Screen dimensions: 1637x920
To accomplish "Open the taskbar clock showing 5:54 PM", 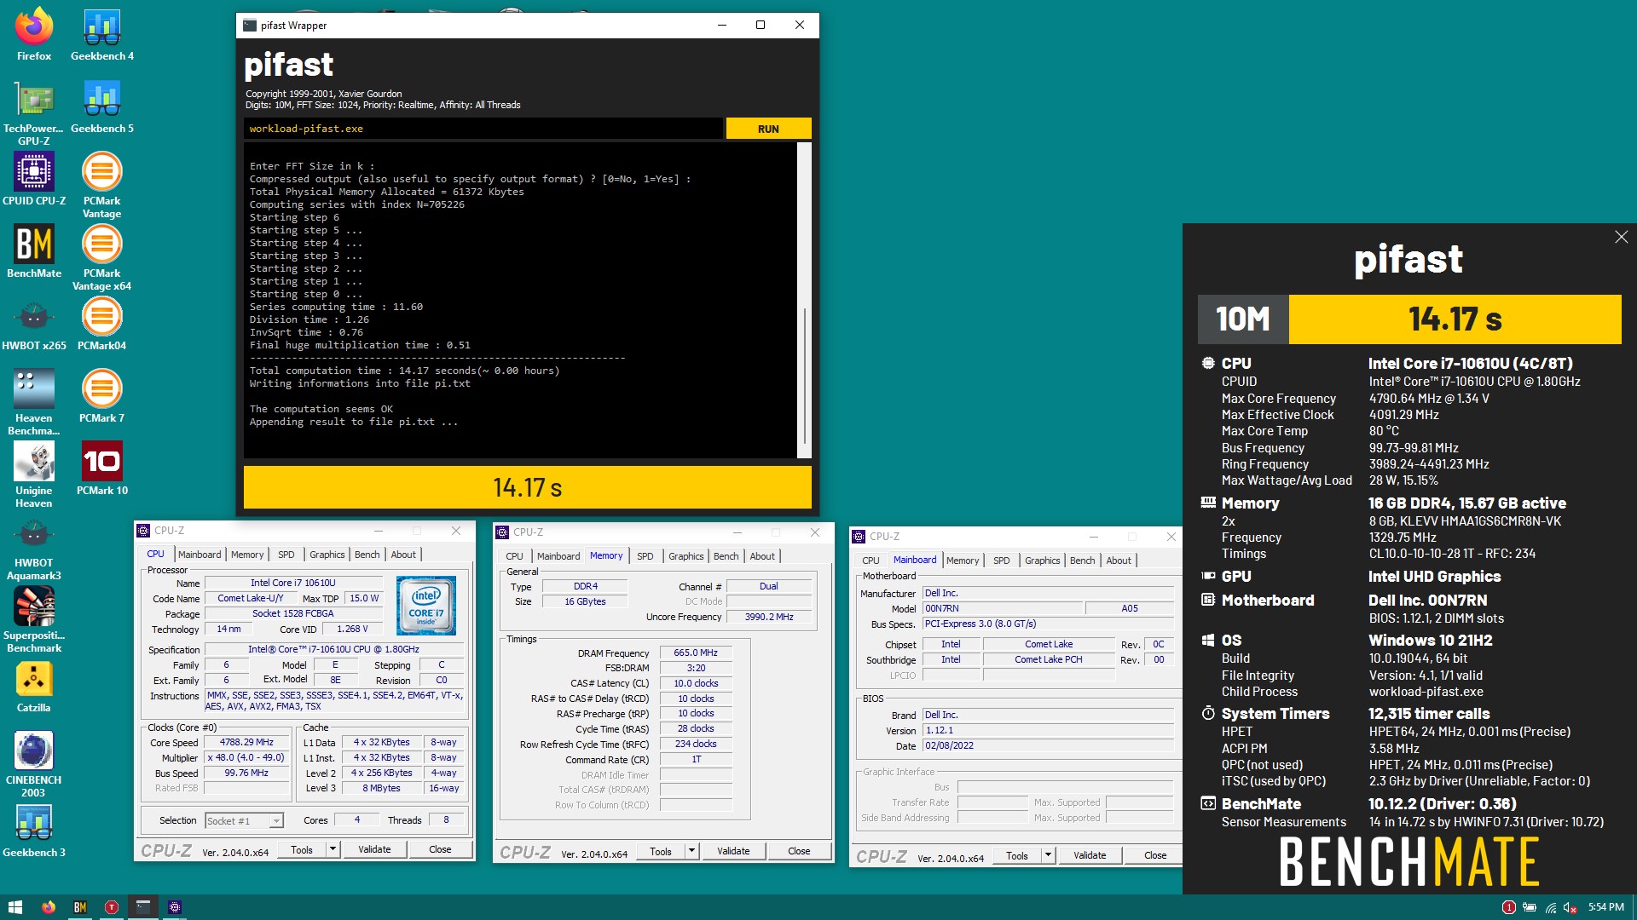I will click(x=1605, y=907).
